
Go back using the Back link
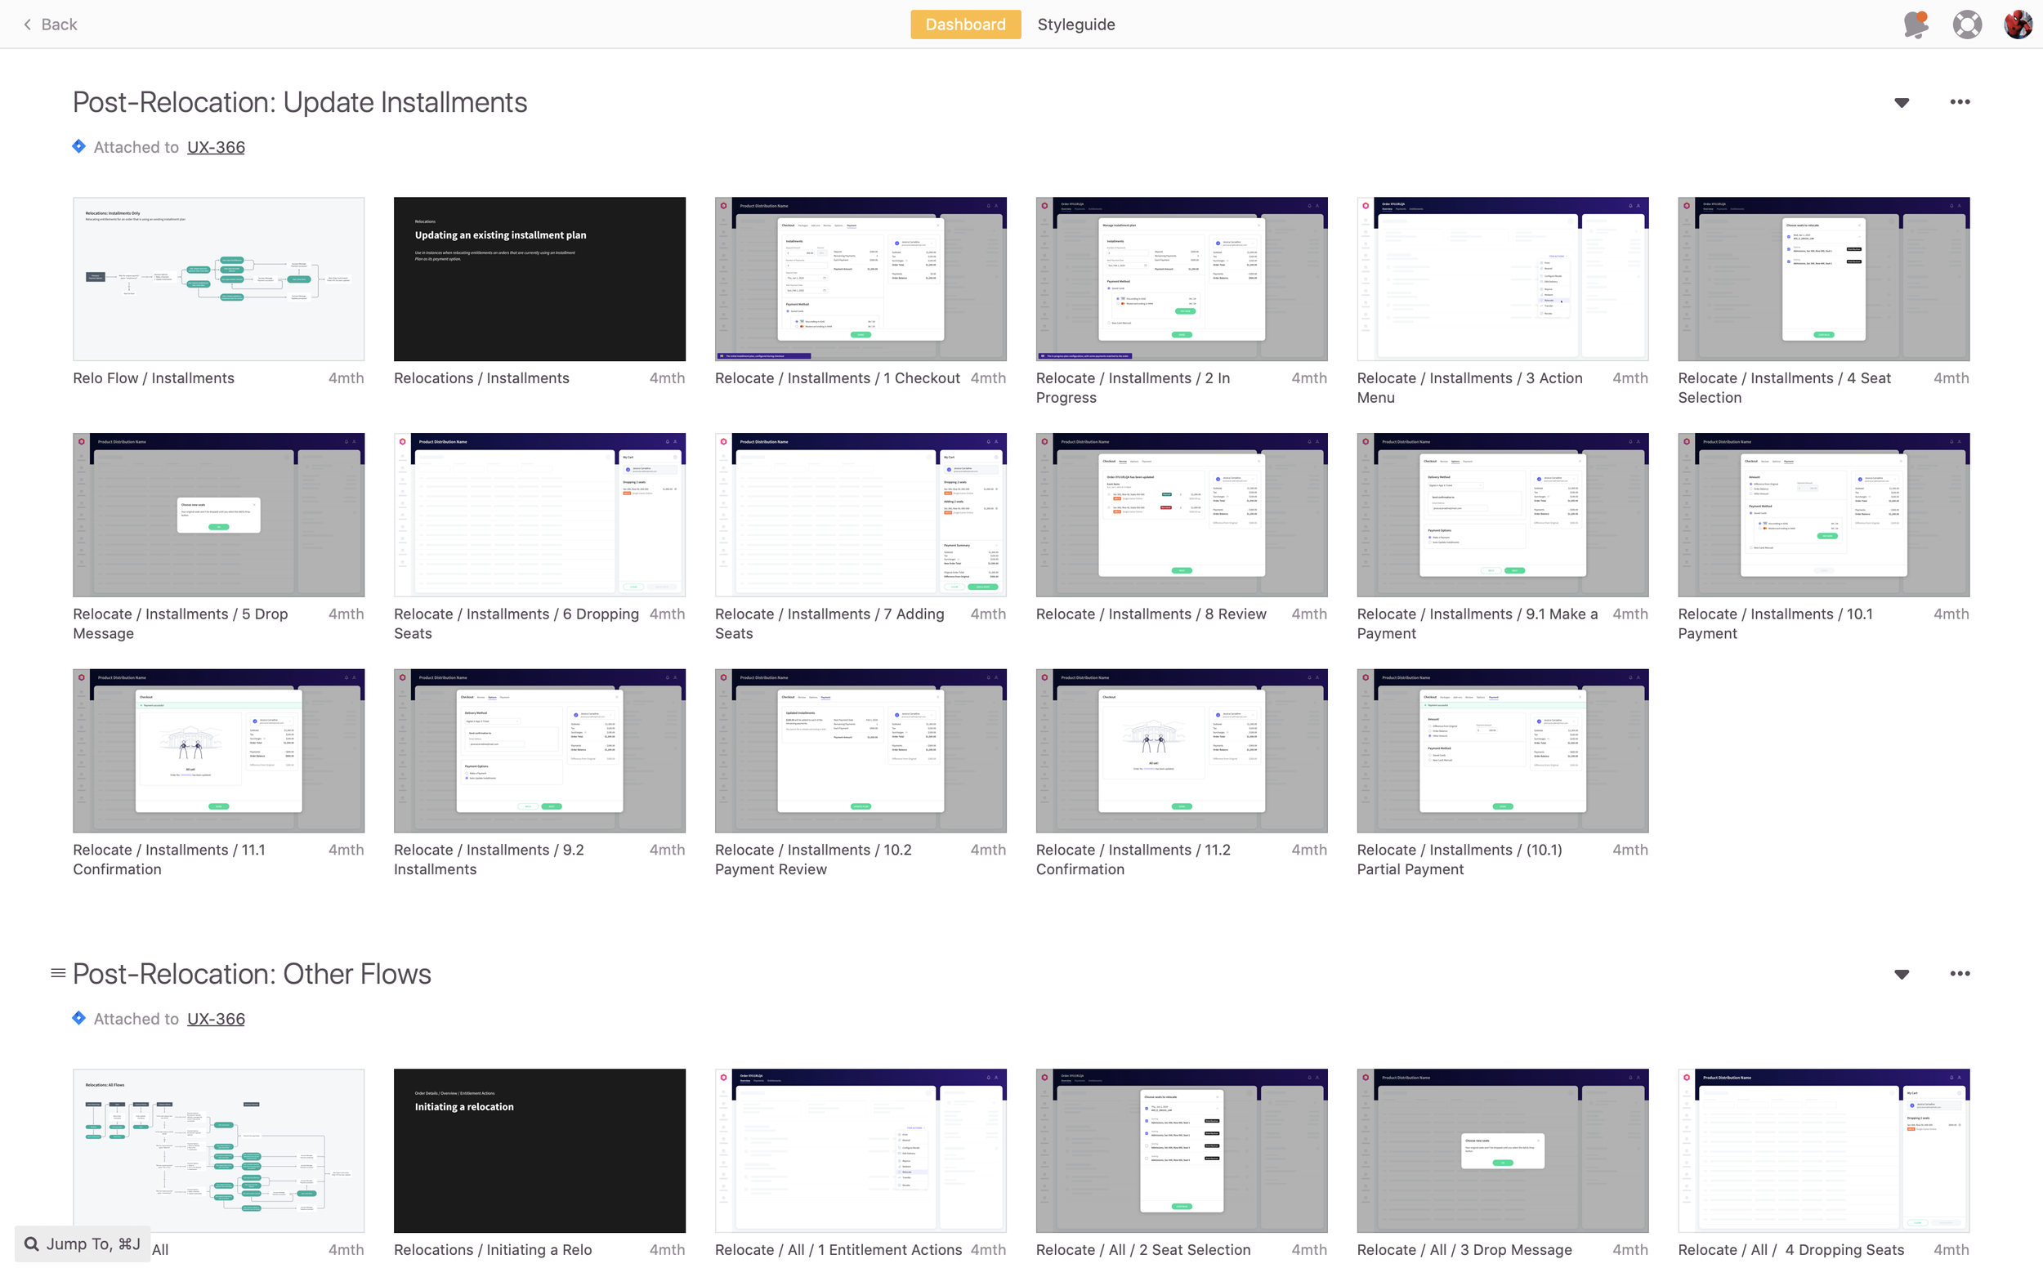pos(51,25)
